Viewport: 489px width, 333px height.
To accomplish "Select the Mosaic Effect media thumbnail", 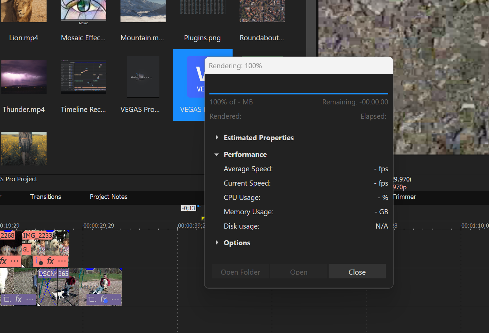I will click(x=83, y=11).
